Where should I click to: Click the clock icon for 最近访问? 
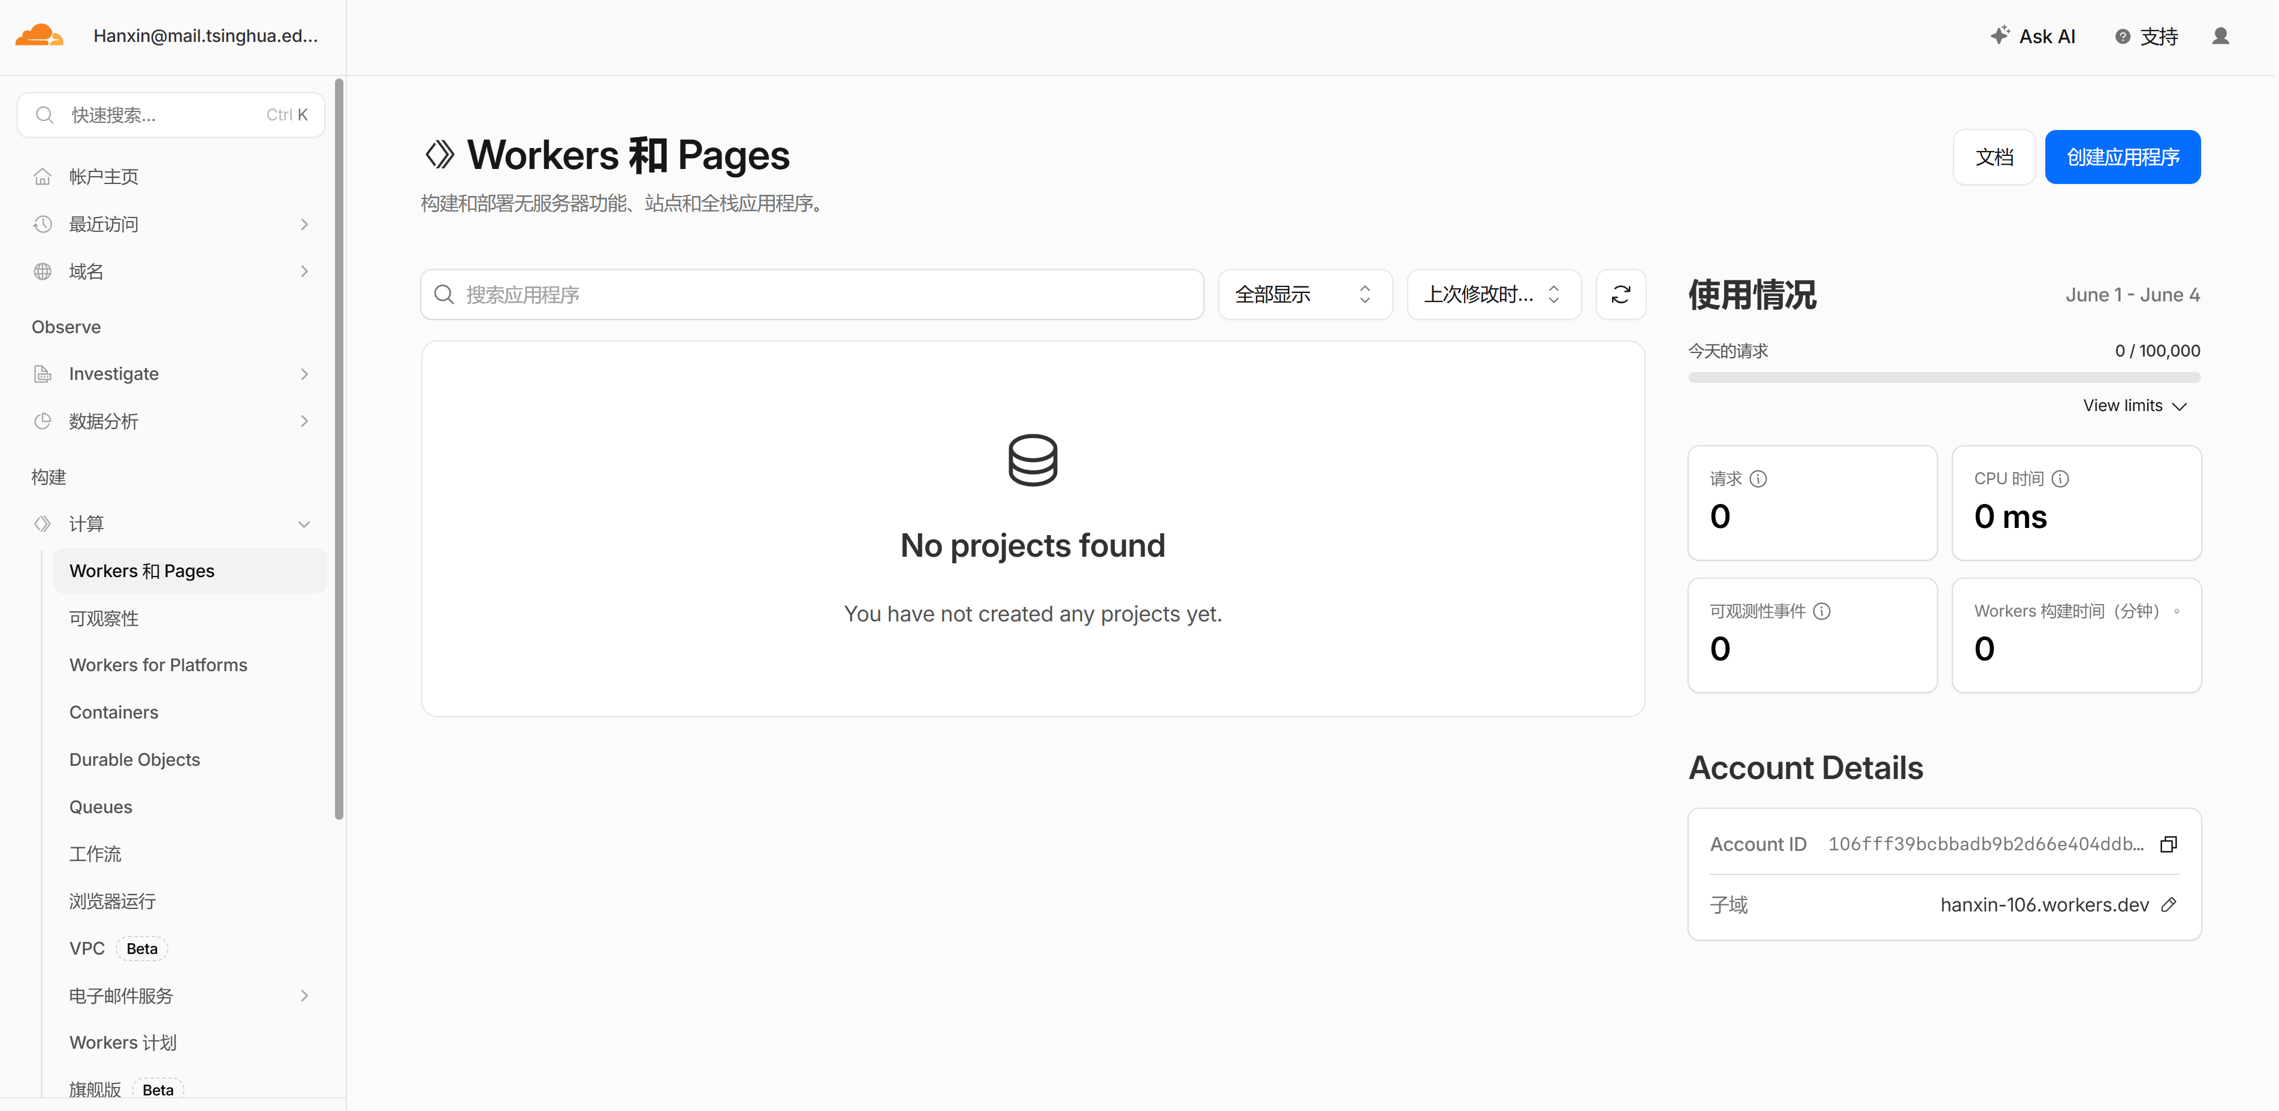(43, 224)
